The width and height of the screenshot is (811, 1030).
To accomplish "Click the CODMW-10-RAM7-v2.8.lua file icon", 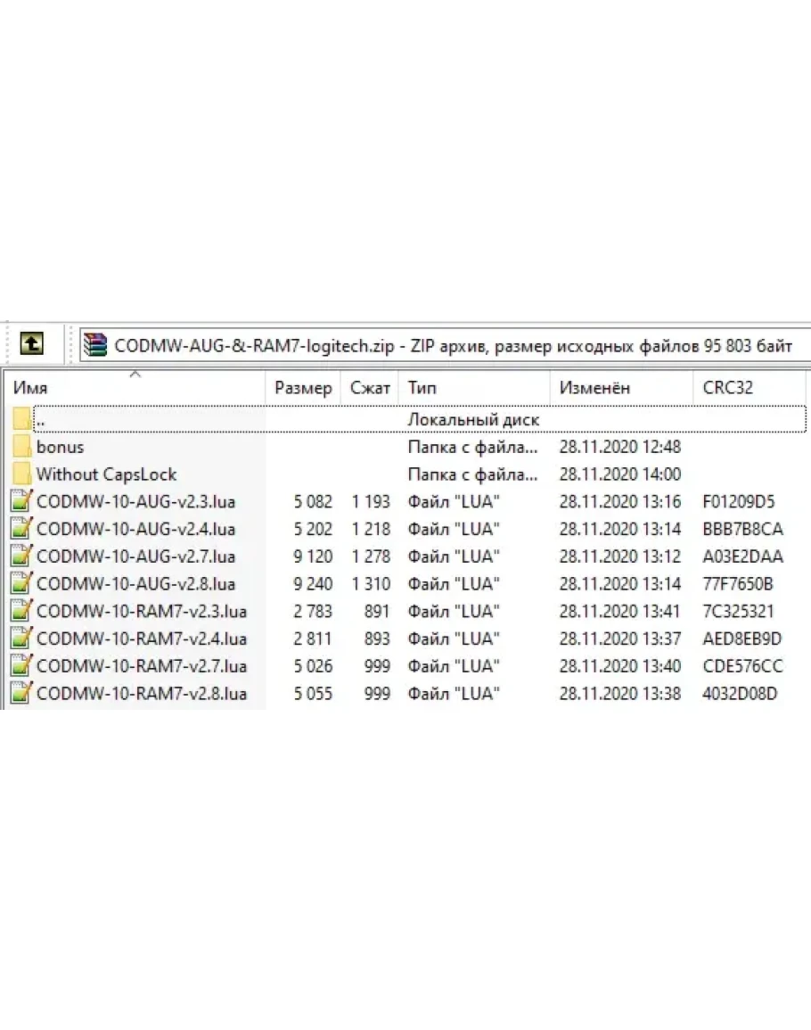I will [22, 694].
